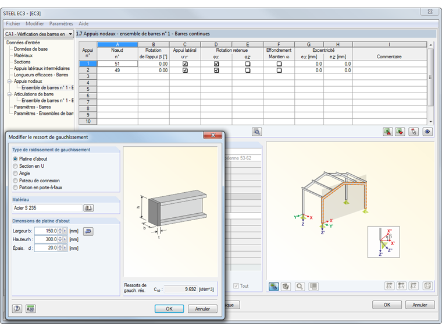Collapse the Appuis nodaux tree node
This screenshot has height=332, width=442.
pos(9,82)
